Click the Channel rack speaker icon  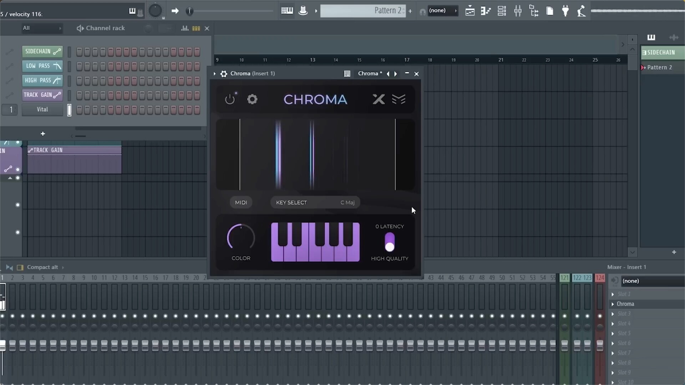(x=80, y=28)
